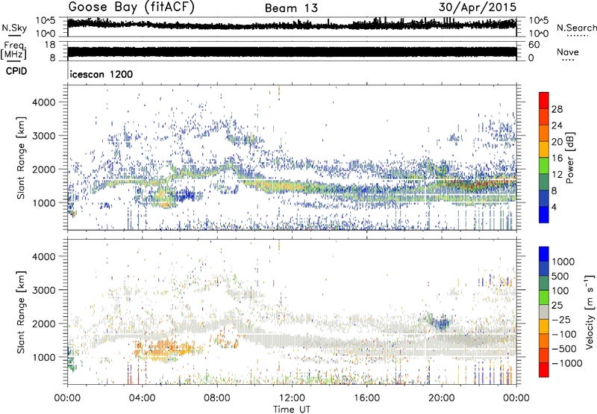Click the "Power [dB]" colorbar title
The image size is (597, 414).
pos(569,158)
